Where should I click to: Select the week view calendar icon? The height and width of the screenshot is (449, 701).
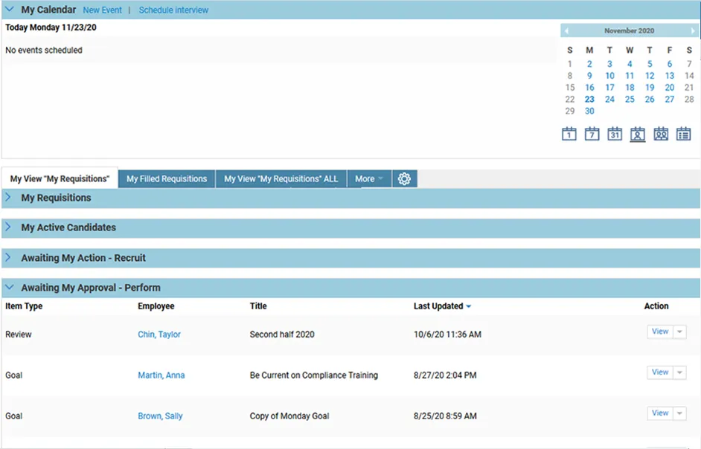tap(592, 135)
